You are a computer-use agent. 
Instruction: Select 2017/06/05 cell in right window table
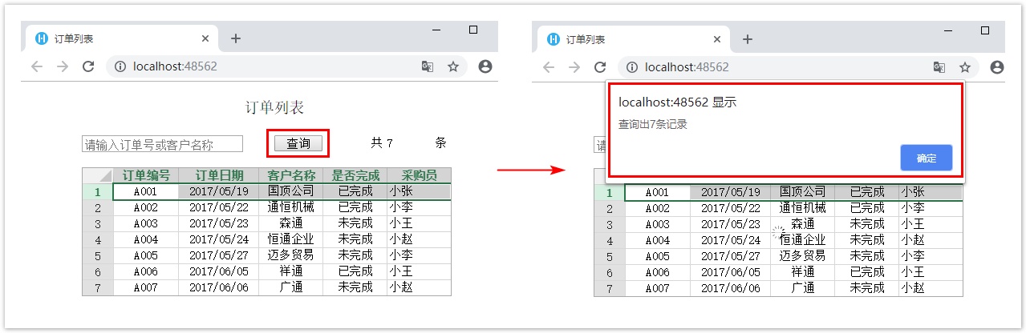731,272
